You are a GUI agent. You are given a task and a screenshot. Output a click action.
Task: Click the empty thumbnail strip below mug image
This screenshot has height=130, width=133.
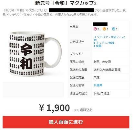pos(33,90)
